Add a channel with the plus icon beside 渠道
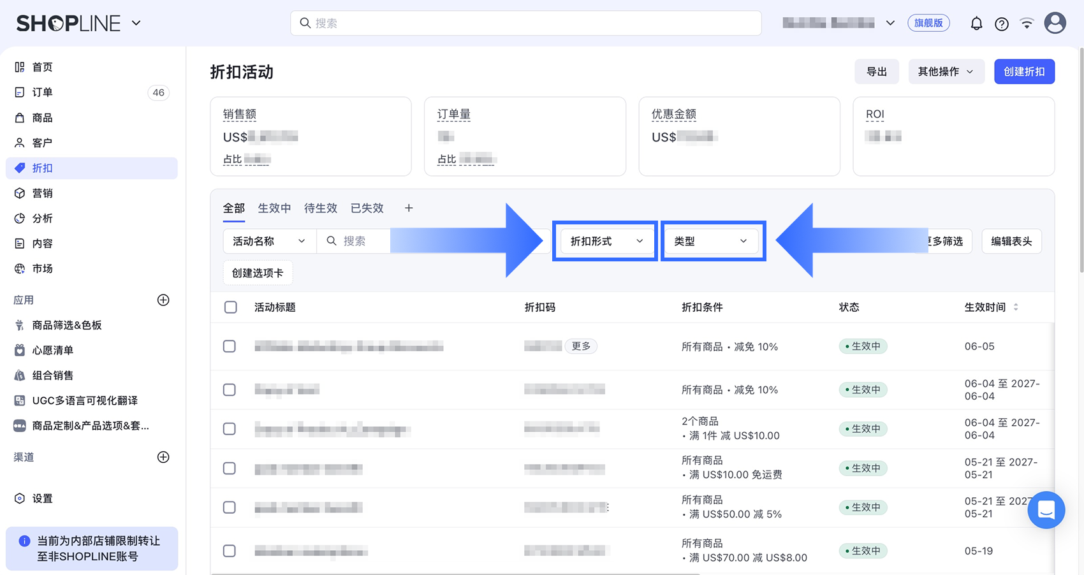 pos(163,457)
